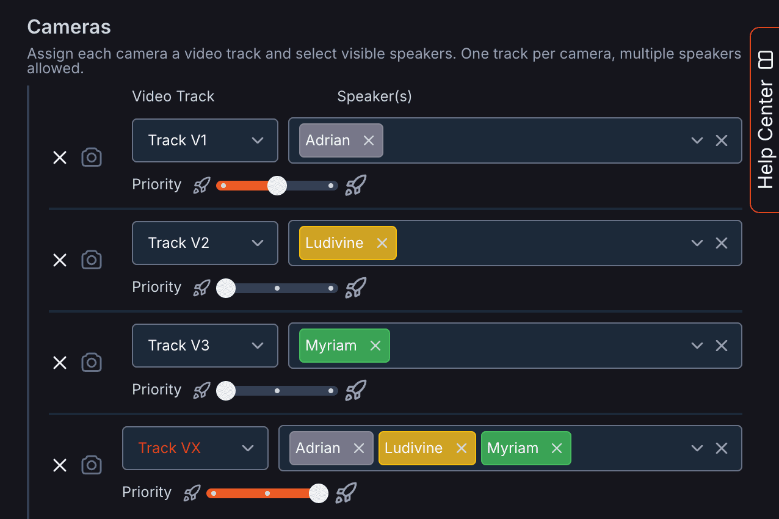Expand the speaker selector for Track V2
This screenshot has width=779, height=519.
(697, 242)
